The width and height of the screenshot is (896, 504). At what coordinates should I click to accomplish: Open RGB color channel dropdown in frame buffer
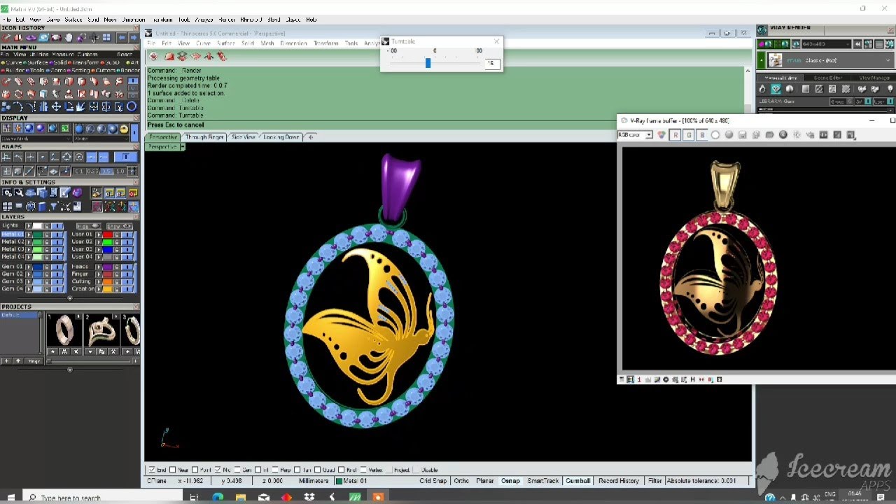point(636,135)
